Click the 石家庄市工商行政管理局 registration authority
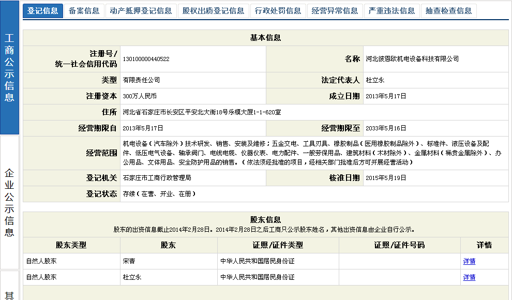The height and width of the screenshot is (300, 512). pos(157,178)
